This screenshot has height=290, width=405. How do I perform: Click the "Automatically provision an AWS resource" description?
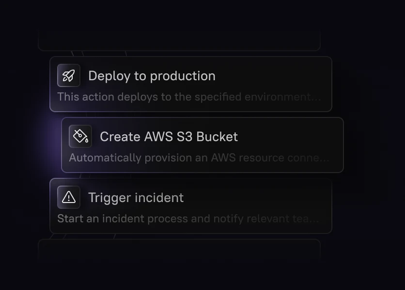194,158
